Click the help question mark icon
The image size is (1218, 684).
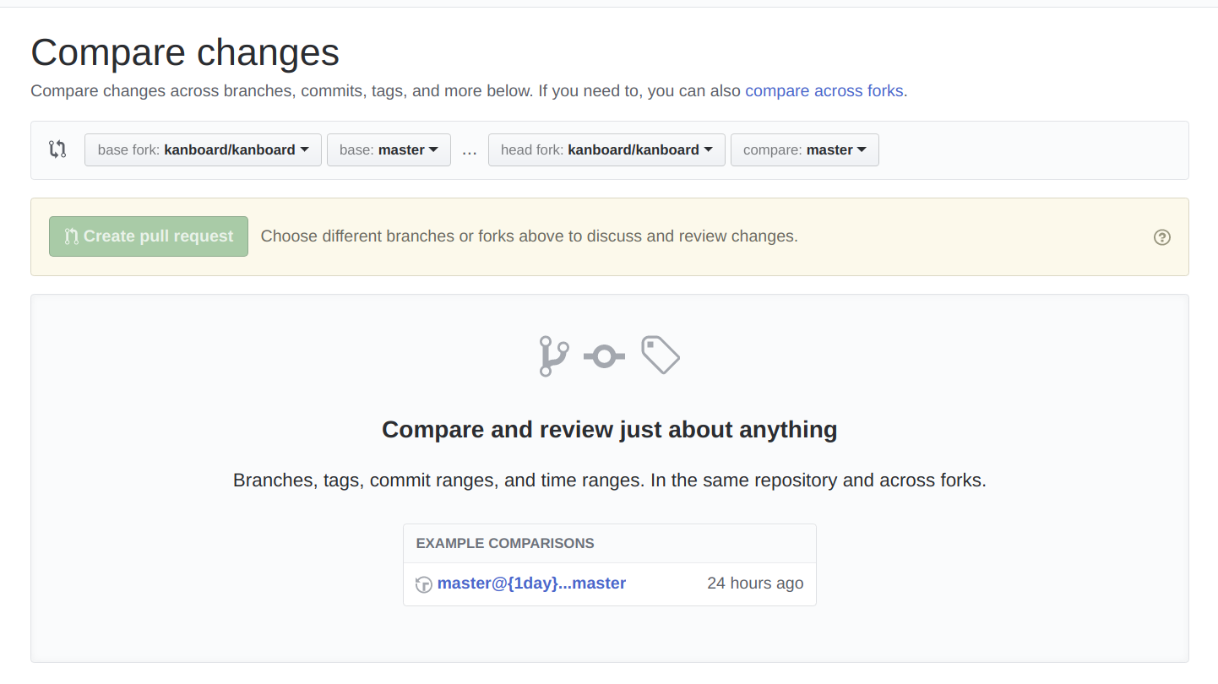coord(1162,237)
